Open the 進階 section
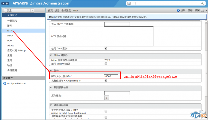The height and width of the screenshot is (120, 208). pos(10,61)
